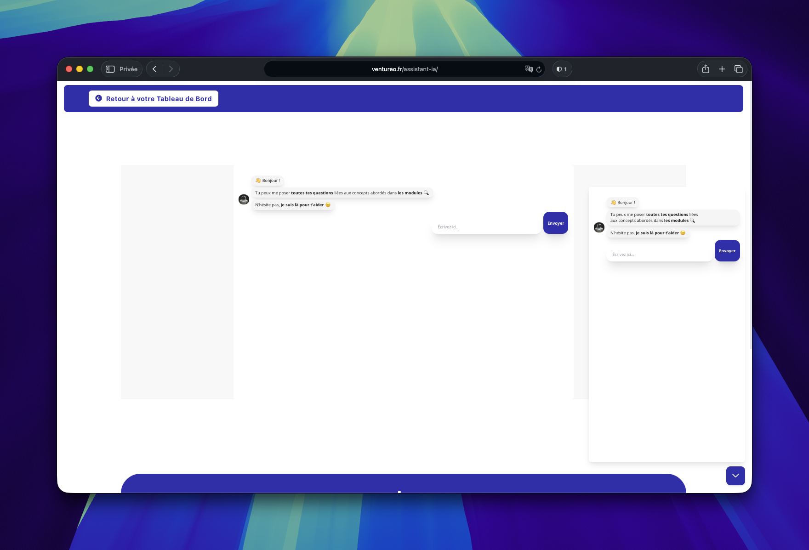
Task: Click the assistant avatar in main chat
Action: click(244, 199)
